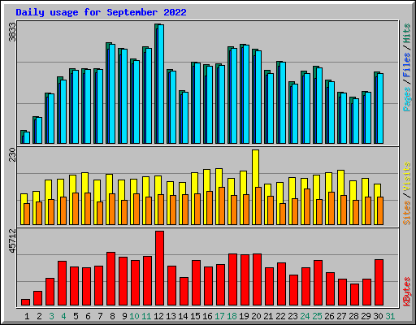Click day label 27 on the axis

tap(341, 316)
